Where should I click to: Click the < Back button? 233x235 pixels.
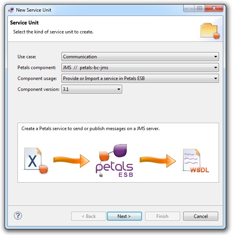coord(89,216)
